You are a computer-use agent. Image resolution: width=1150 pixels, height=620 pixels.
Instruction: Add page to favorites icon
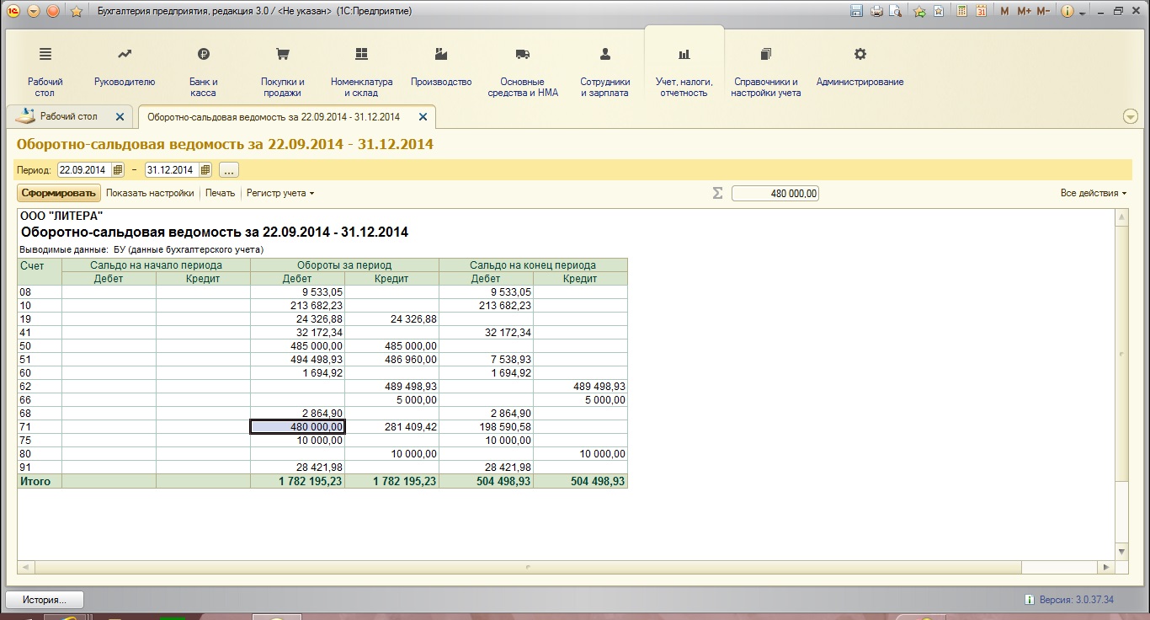click(919, 12)
